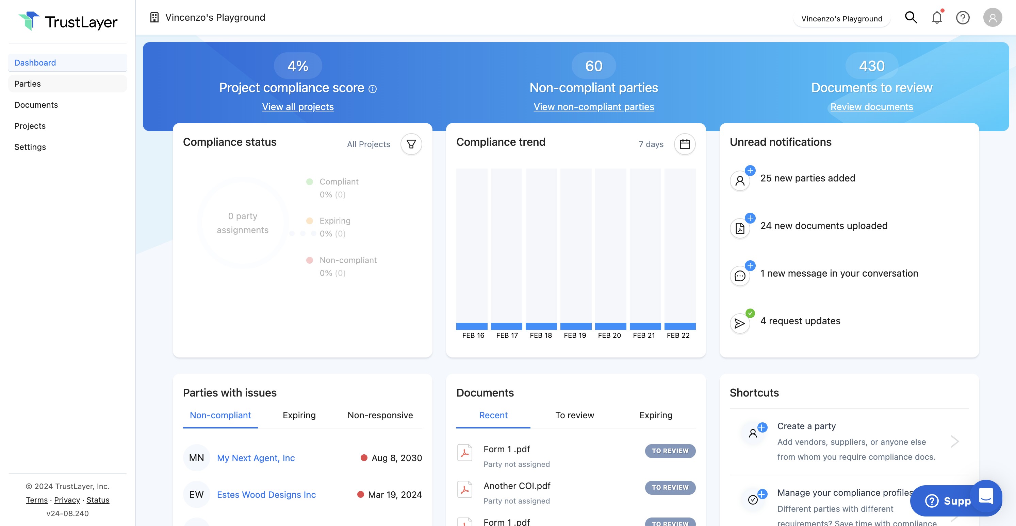The image size is (1016, 526).
Task: Switch to the Non-responsive tab
Action: coord(380,415)
